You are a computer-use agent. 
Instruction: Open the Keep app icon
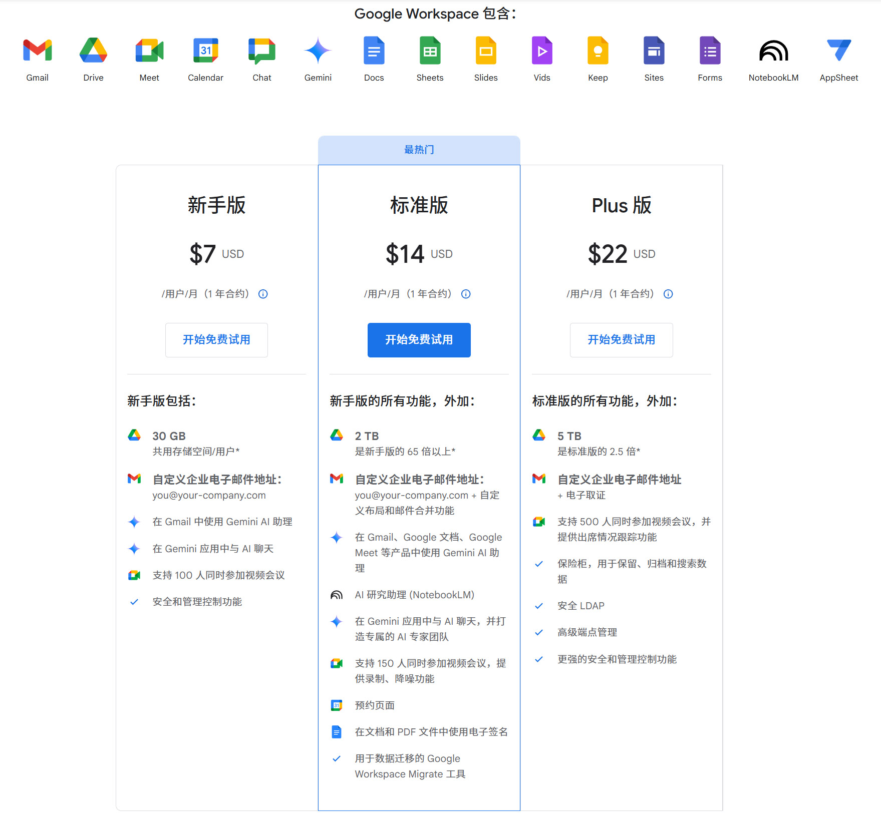click(x=598, y=51)
